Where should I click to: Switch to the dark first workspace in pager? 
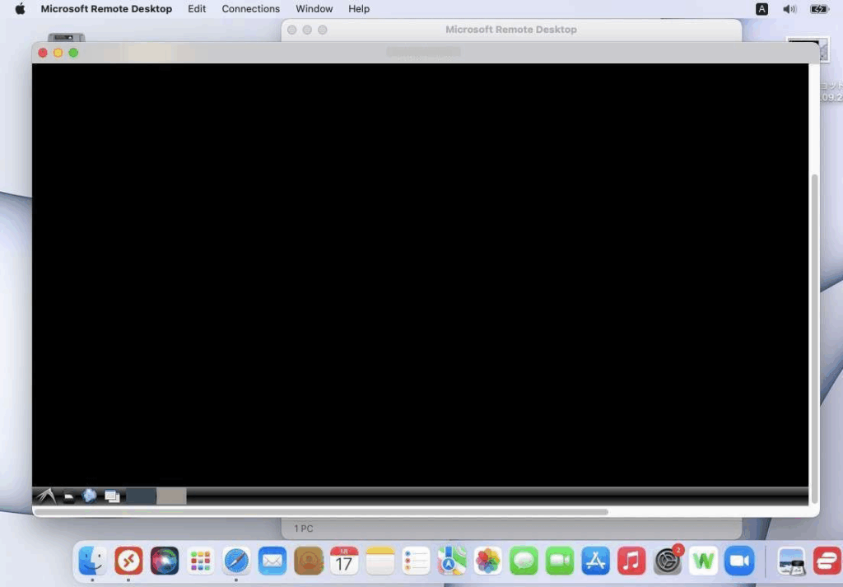[x=141, y=496]
